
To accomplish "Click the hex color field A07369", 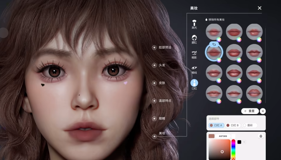I will (x=223, y=136).
